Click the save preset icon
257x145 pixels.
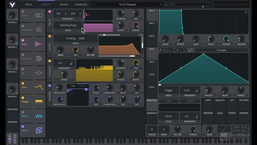167,4
